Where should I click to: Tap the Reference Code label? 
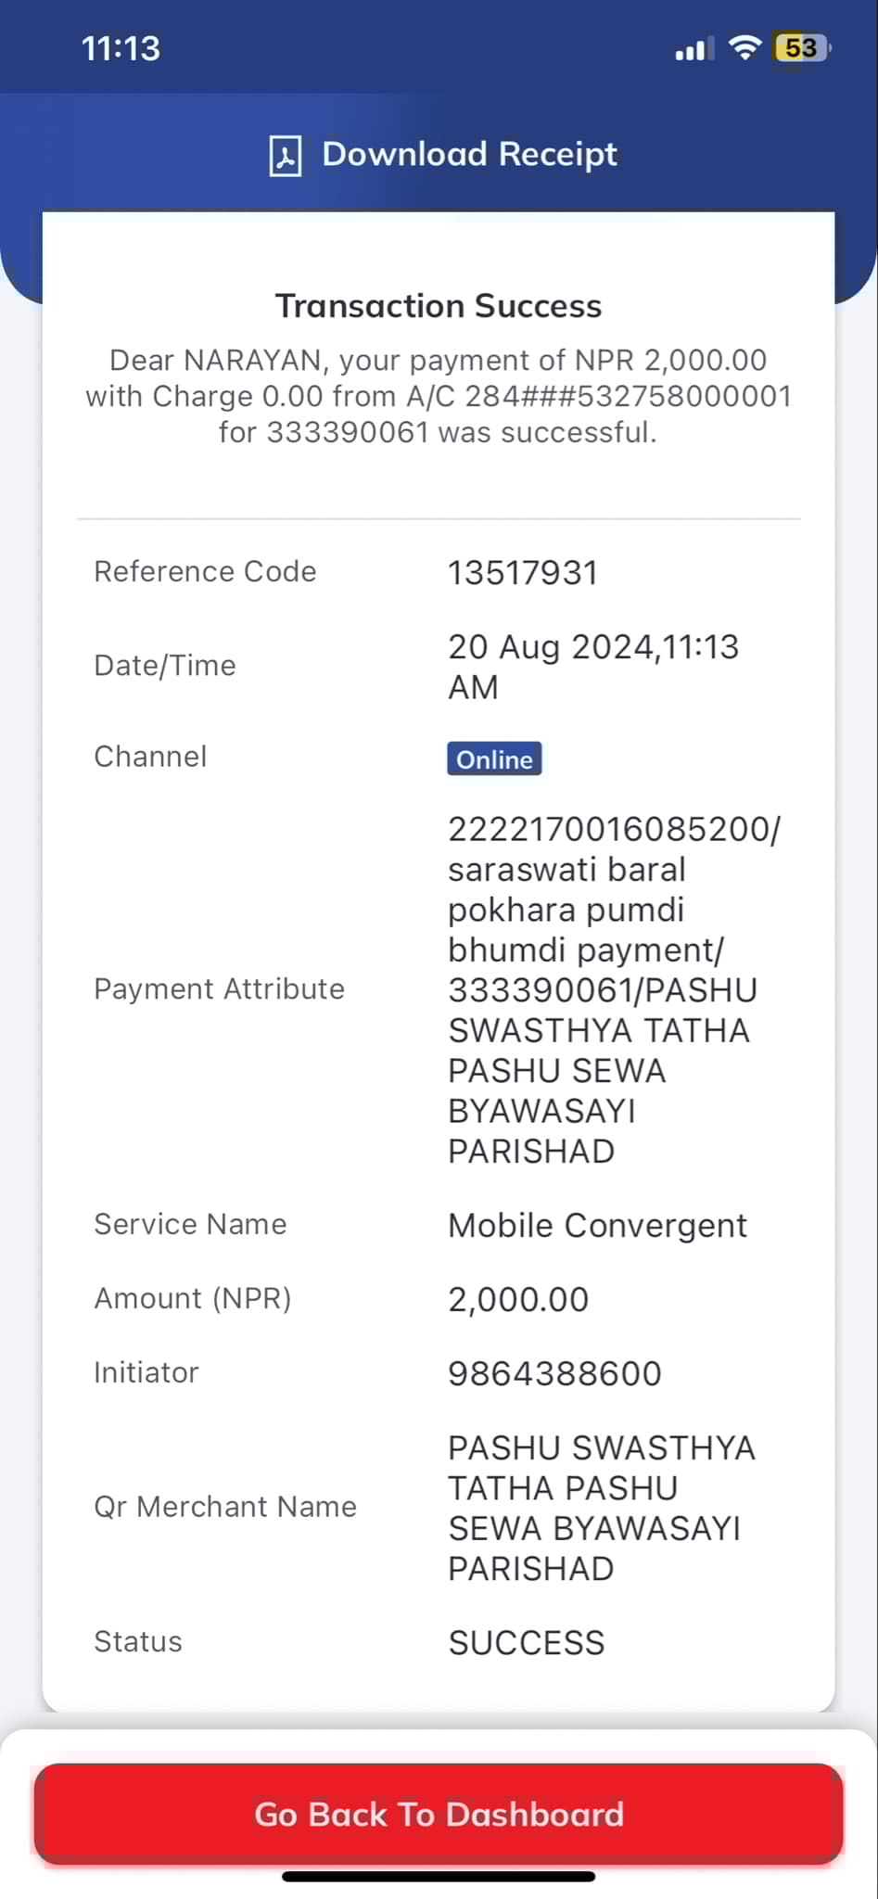[205, 571]
